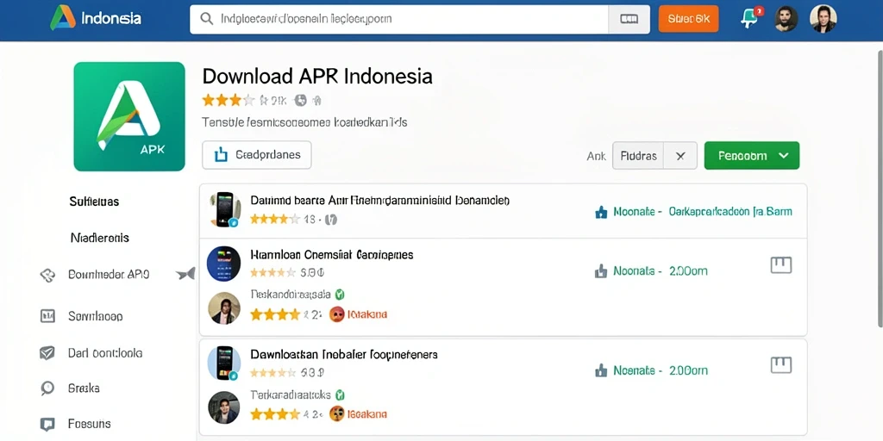Screen dimensions: 883x441
Task: Click thumbs-up icon in first result row
Action: 601,212
